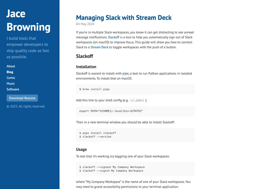Image resolution: width=254 pixels, height=189 pixels.
Task: Click the Download Resume button
Action: click(22, 98)
